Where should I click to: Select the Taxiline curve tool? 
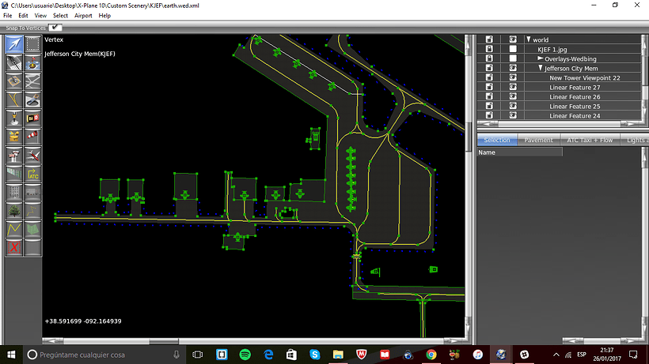pyautogui.click(x=14, y=99)
